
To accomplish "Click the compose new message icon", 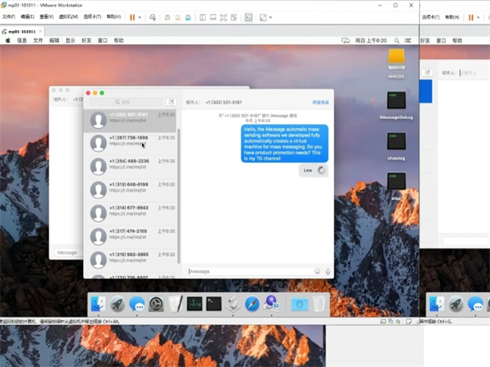I will 171,102.
